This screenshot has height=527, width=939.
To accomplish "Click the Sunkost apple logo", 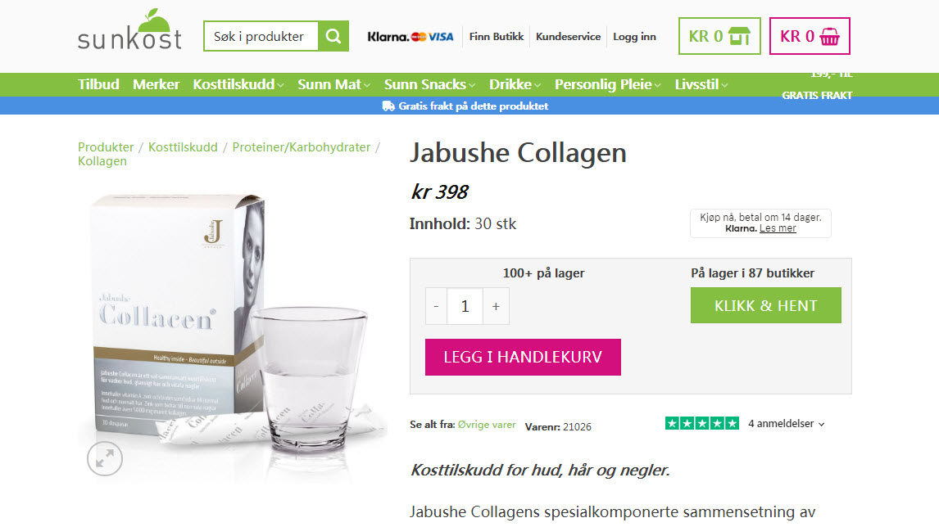I will pos(129,30).
